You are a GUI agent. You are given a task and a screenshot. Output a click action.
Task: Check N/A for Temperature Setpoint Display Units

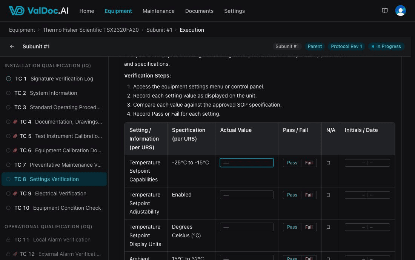coord(328,227)
